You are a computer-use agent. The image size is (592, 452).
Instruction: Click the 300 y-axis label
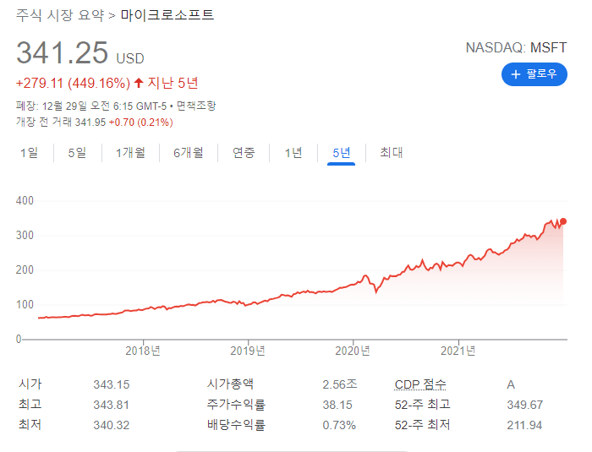click(25, 235)
